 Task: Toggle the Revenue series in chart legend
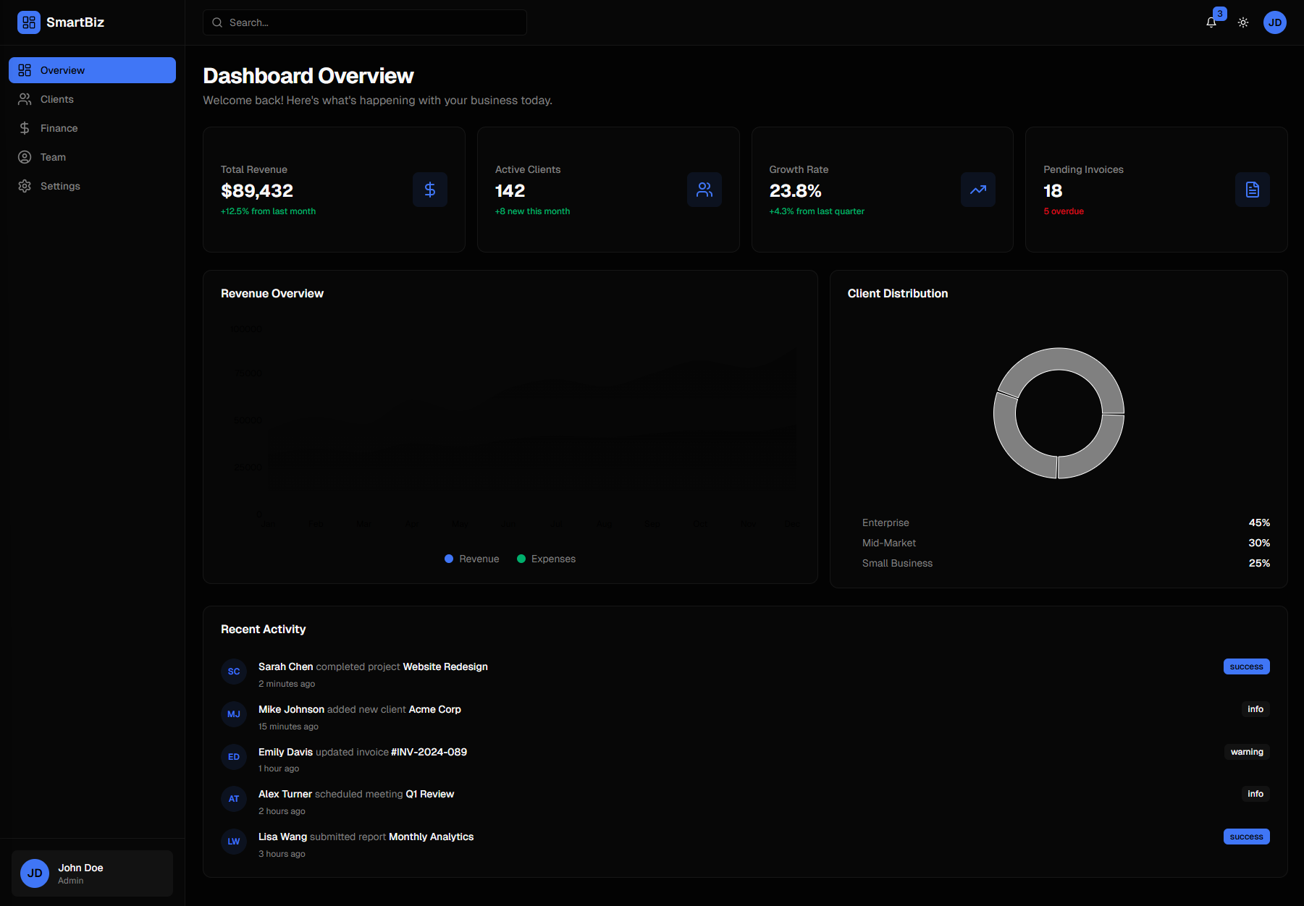[x=471, y=558]
